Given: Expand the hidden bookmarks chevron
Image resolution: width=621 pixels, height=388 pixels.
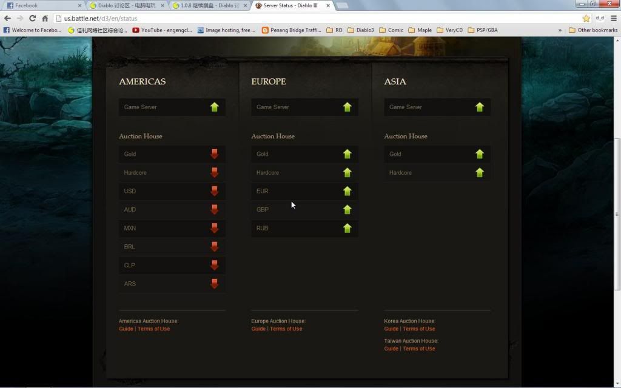Looking at the screenshot, I should tap(560, 30).
